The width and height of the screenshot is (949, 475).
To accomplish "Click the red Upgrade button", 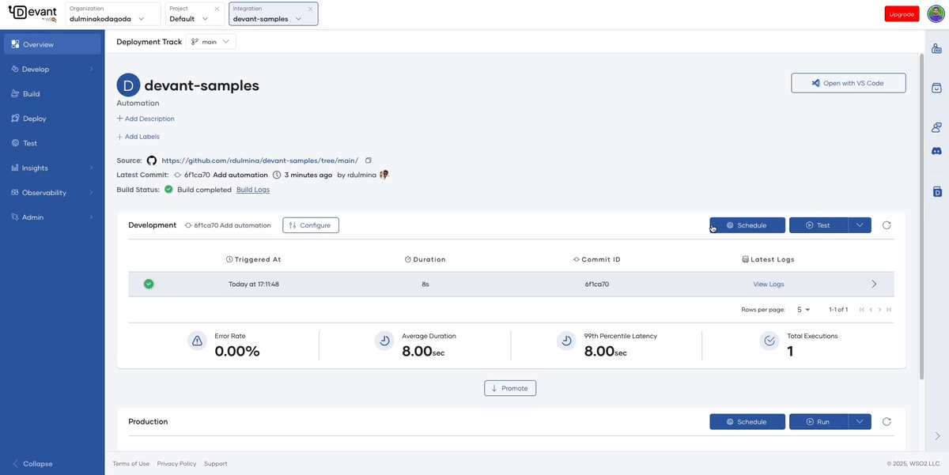I will pyautogui.click(x=902, y=14).
